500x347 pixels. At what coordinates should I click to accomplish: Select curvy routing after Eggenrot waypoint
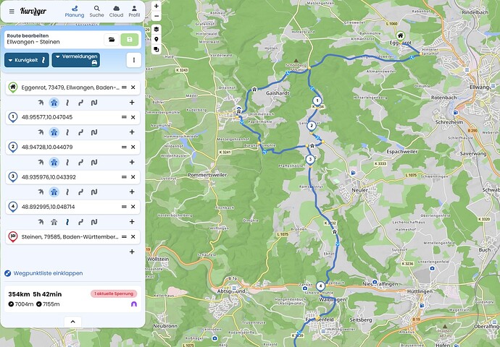tap(67, 103)
